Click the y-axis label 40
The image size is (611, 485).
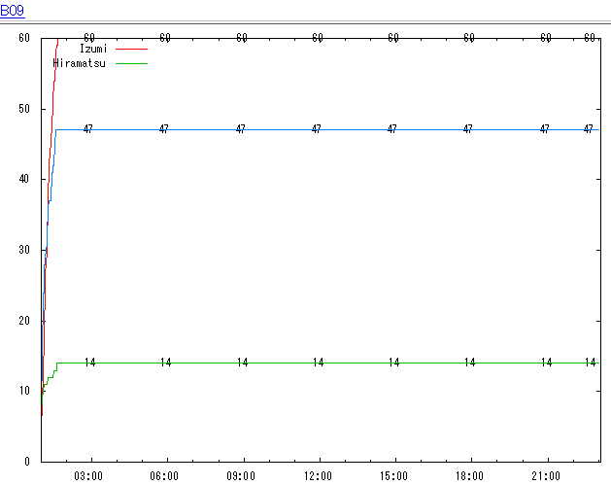pos(24,179)
